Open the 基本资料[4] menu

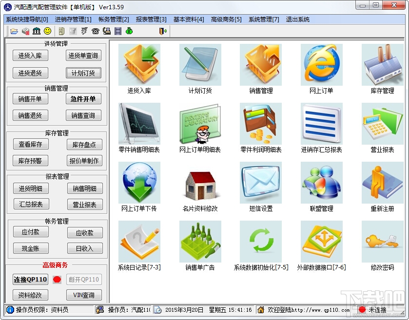[x=189, y=19]
